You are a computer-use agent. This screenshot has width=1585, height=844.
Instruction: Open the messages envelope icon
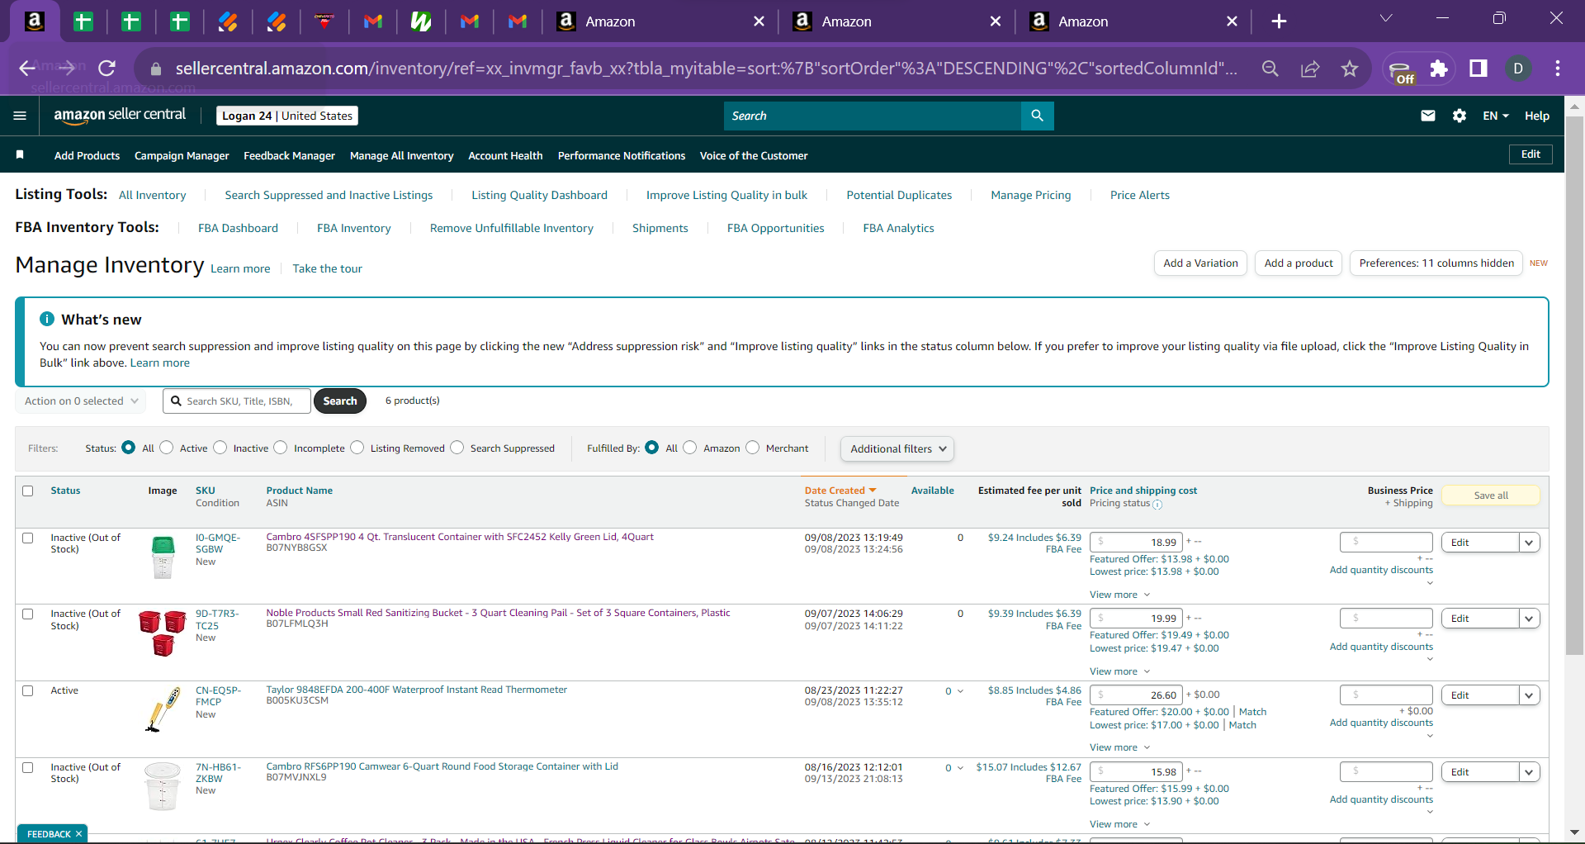[1428, 116]
